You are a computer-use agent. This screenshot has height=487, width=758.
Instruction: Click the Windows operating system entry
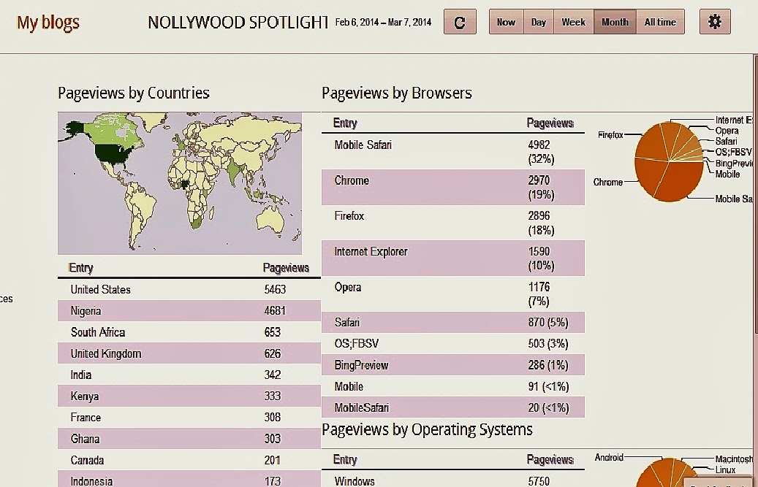coord(355,481)
